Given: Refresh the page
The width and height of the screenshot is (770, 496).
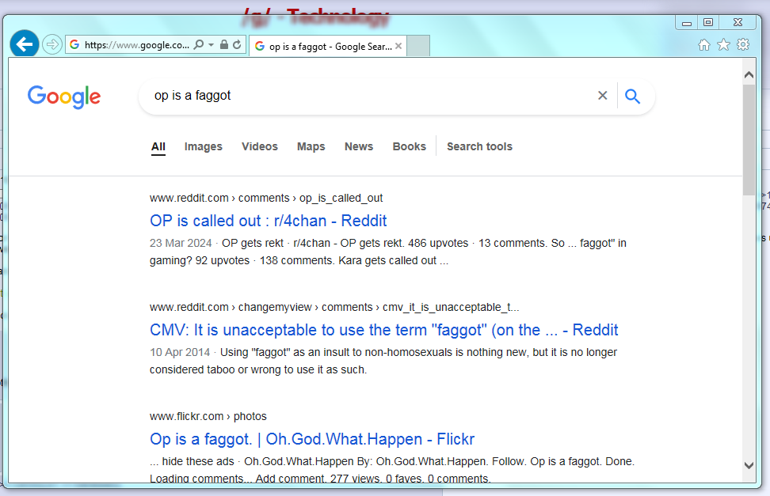Looking at the screenshot, I should 237,44.
